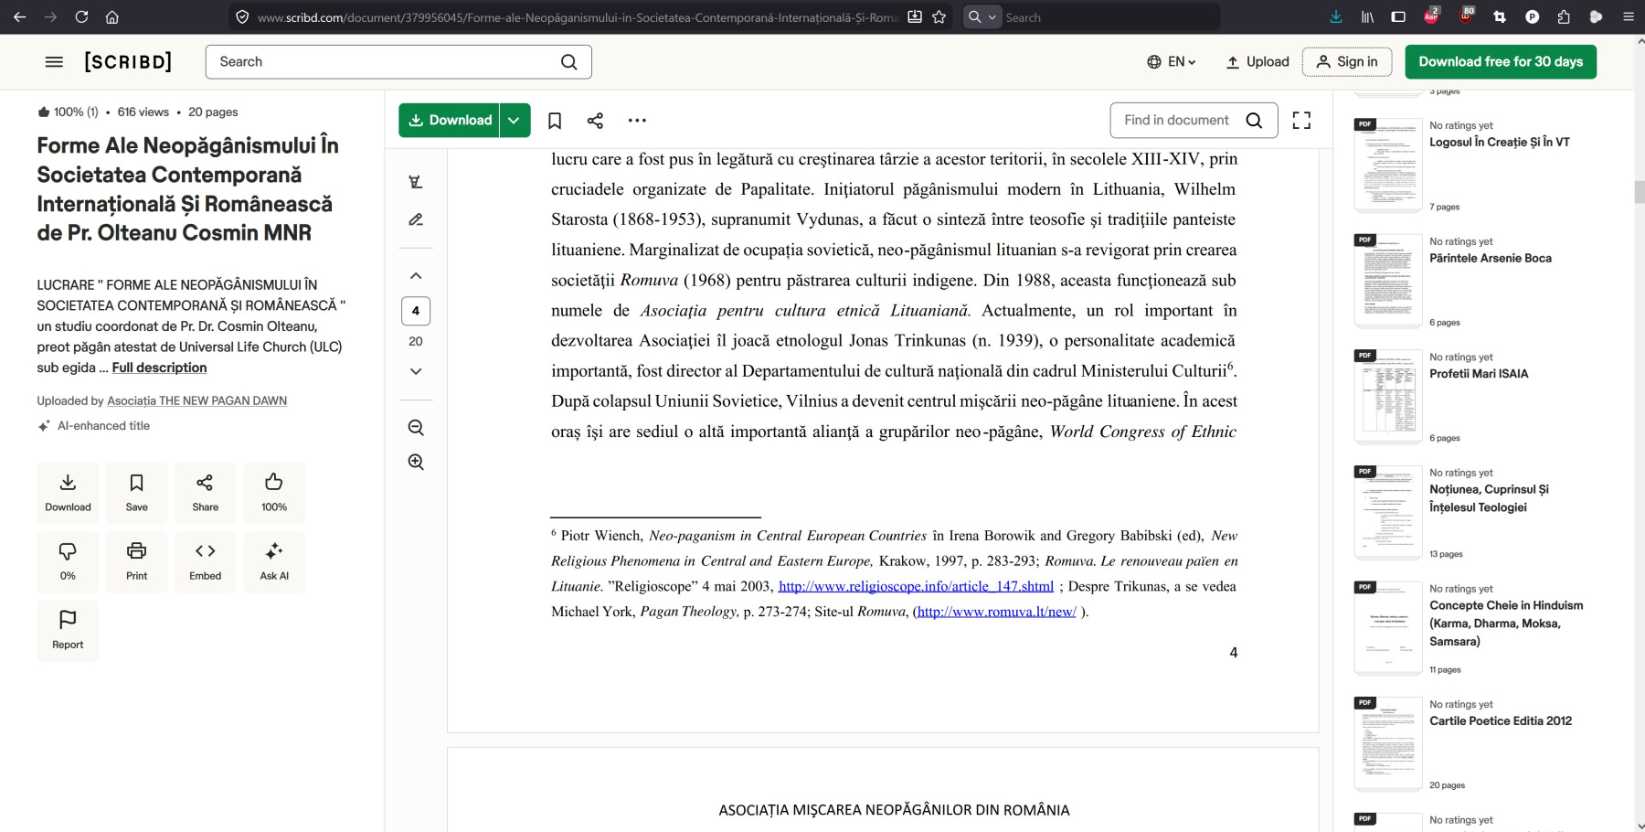This screenshot has width=1645, height=832.
Task: Open the Embed option
Action: pos(205,561)
